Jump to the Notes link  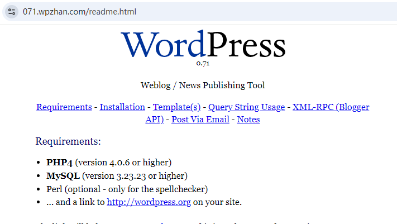(248, 120)
